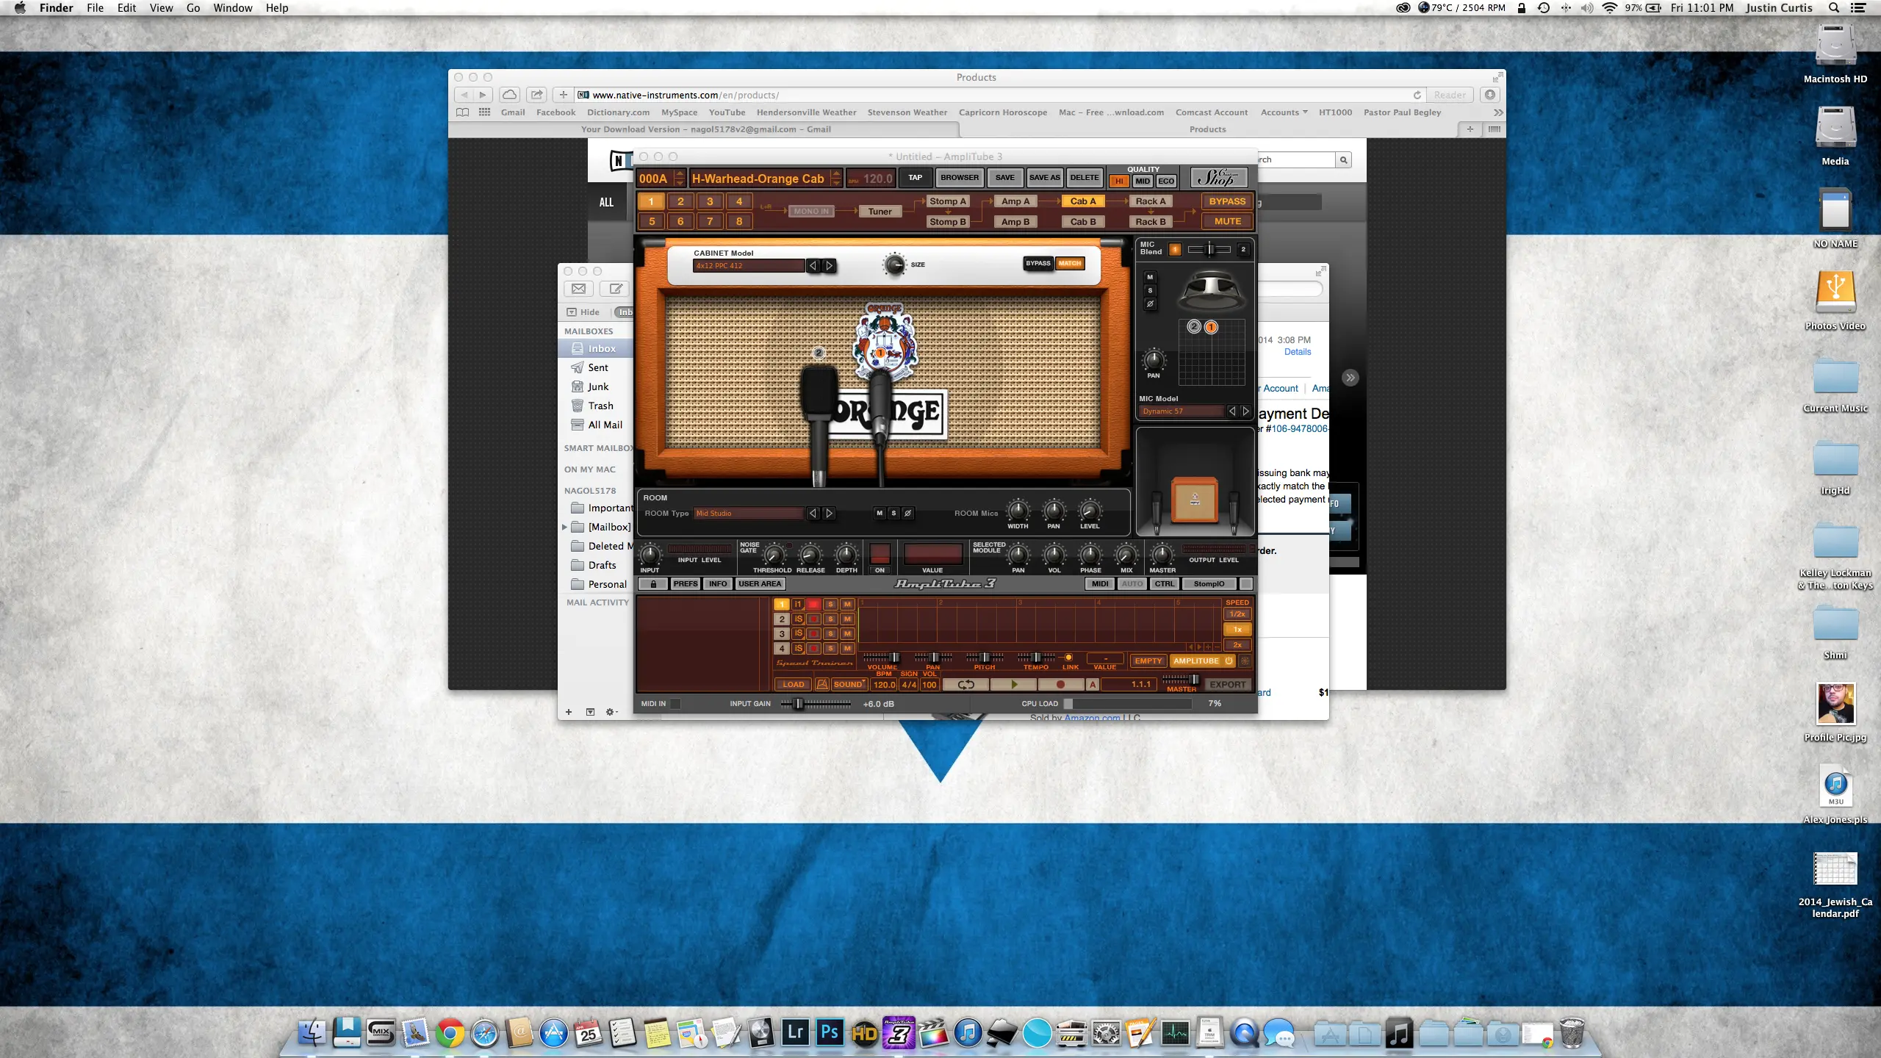Adjust the MIC Blend slider

coord(1209,250)
